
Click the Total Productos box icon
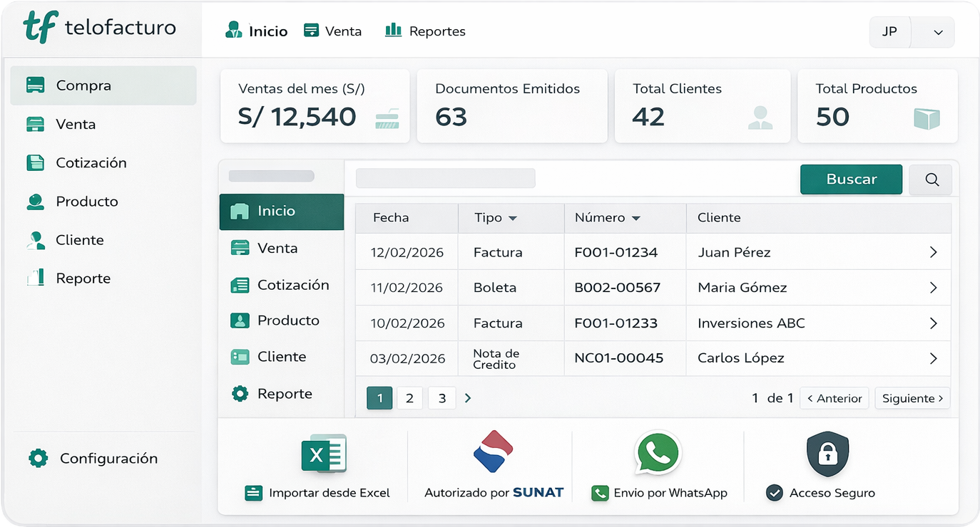tap(927, 118)
